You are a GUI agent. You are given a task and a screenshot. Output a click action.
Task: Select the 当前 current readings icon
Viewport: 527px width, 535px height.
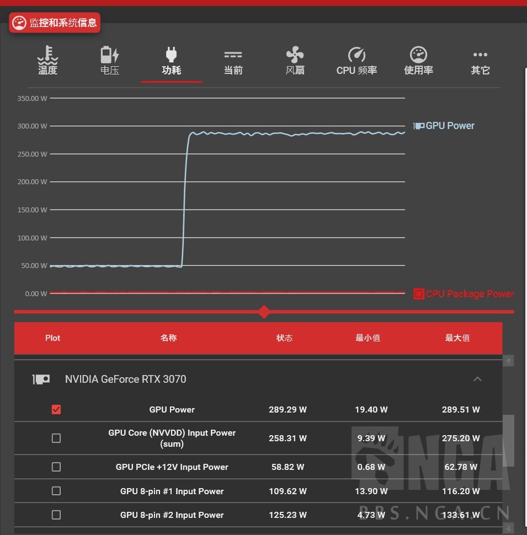click(233, 55)
